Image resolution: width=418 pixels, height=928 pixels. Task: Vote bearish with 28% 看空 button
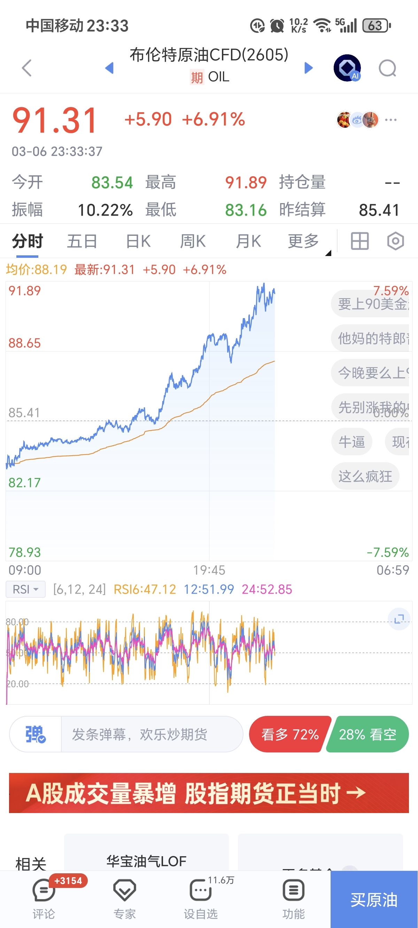367,734
